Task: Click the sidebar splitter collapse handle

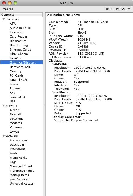Action: pyautogui.click(x=44, y=104)
